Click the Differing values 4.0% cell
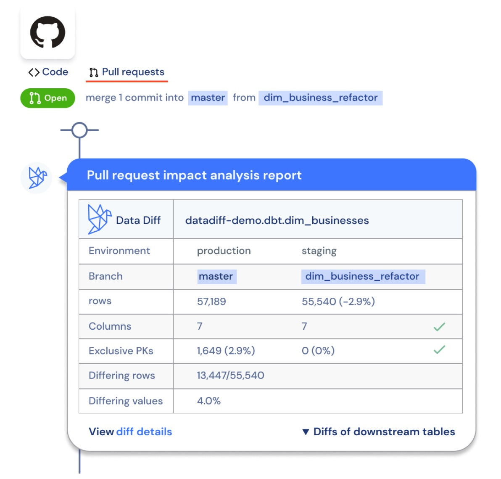This screenshot has width=501, height=479. tap(209, 401)
